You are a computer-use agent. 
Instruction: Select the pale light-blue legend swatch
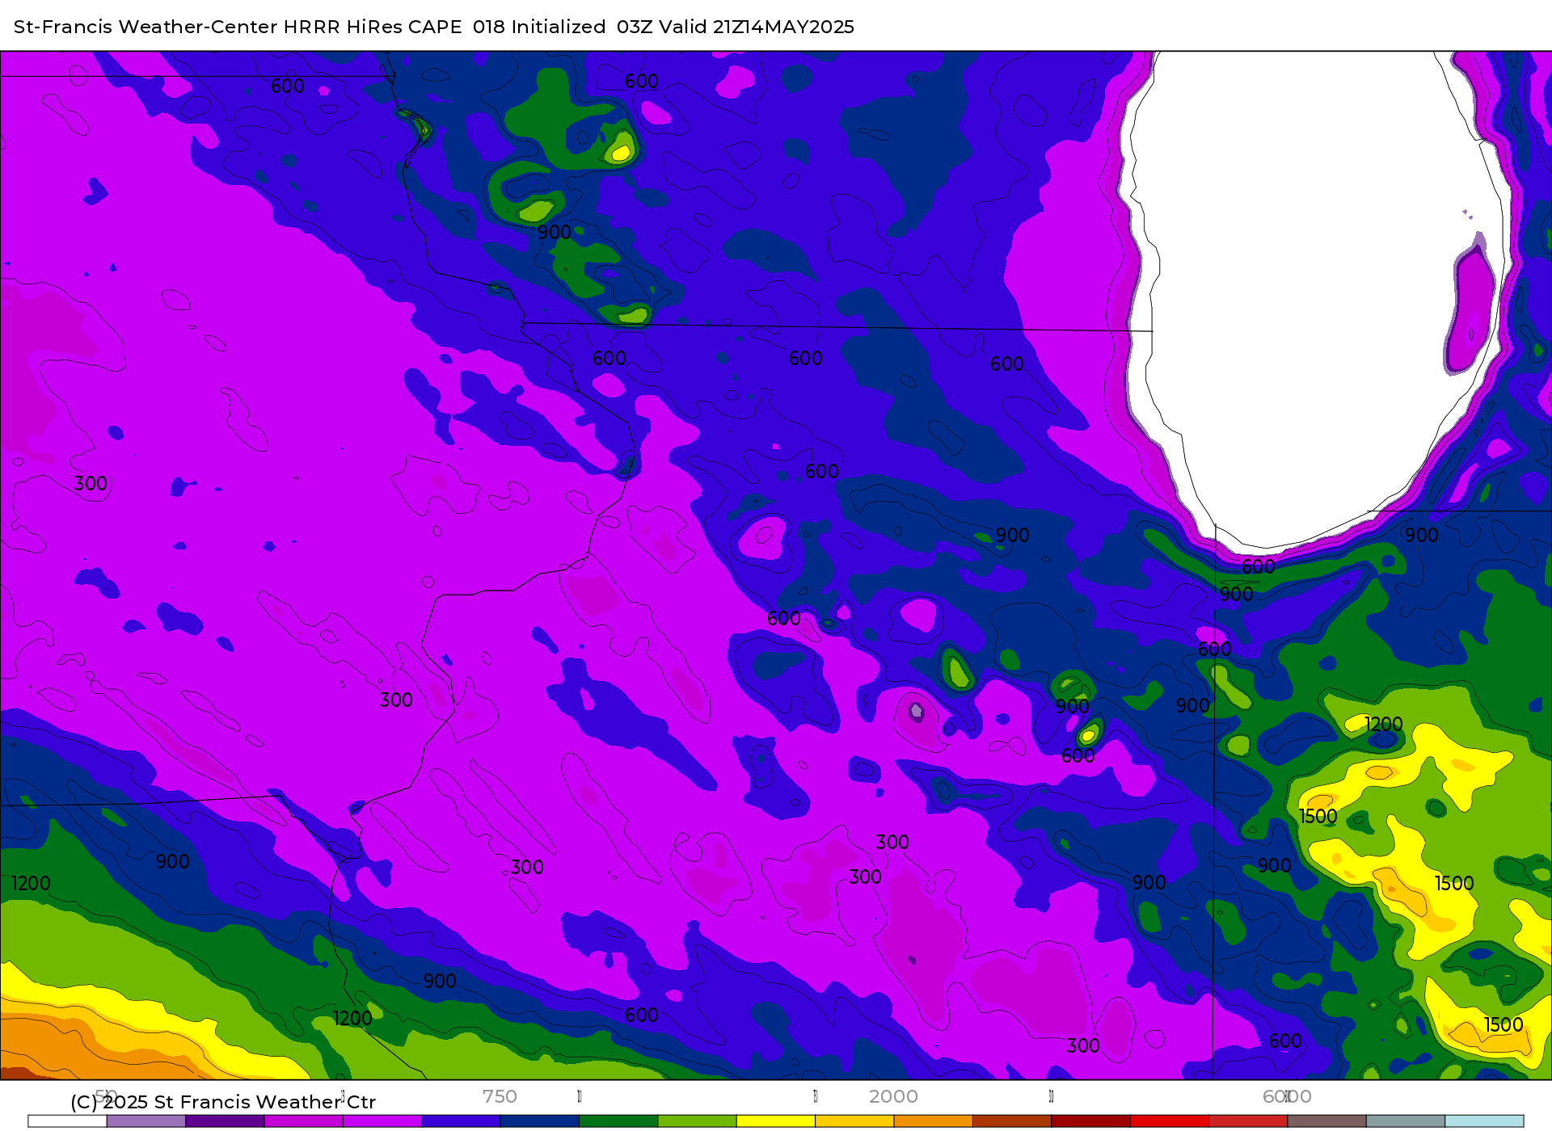1484,1121
